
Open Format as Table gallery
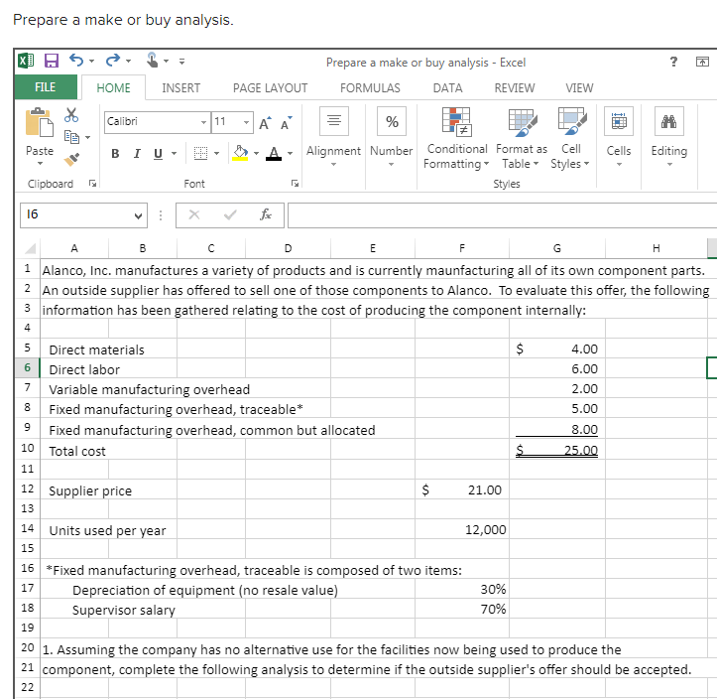tap(522, 138)
